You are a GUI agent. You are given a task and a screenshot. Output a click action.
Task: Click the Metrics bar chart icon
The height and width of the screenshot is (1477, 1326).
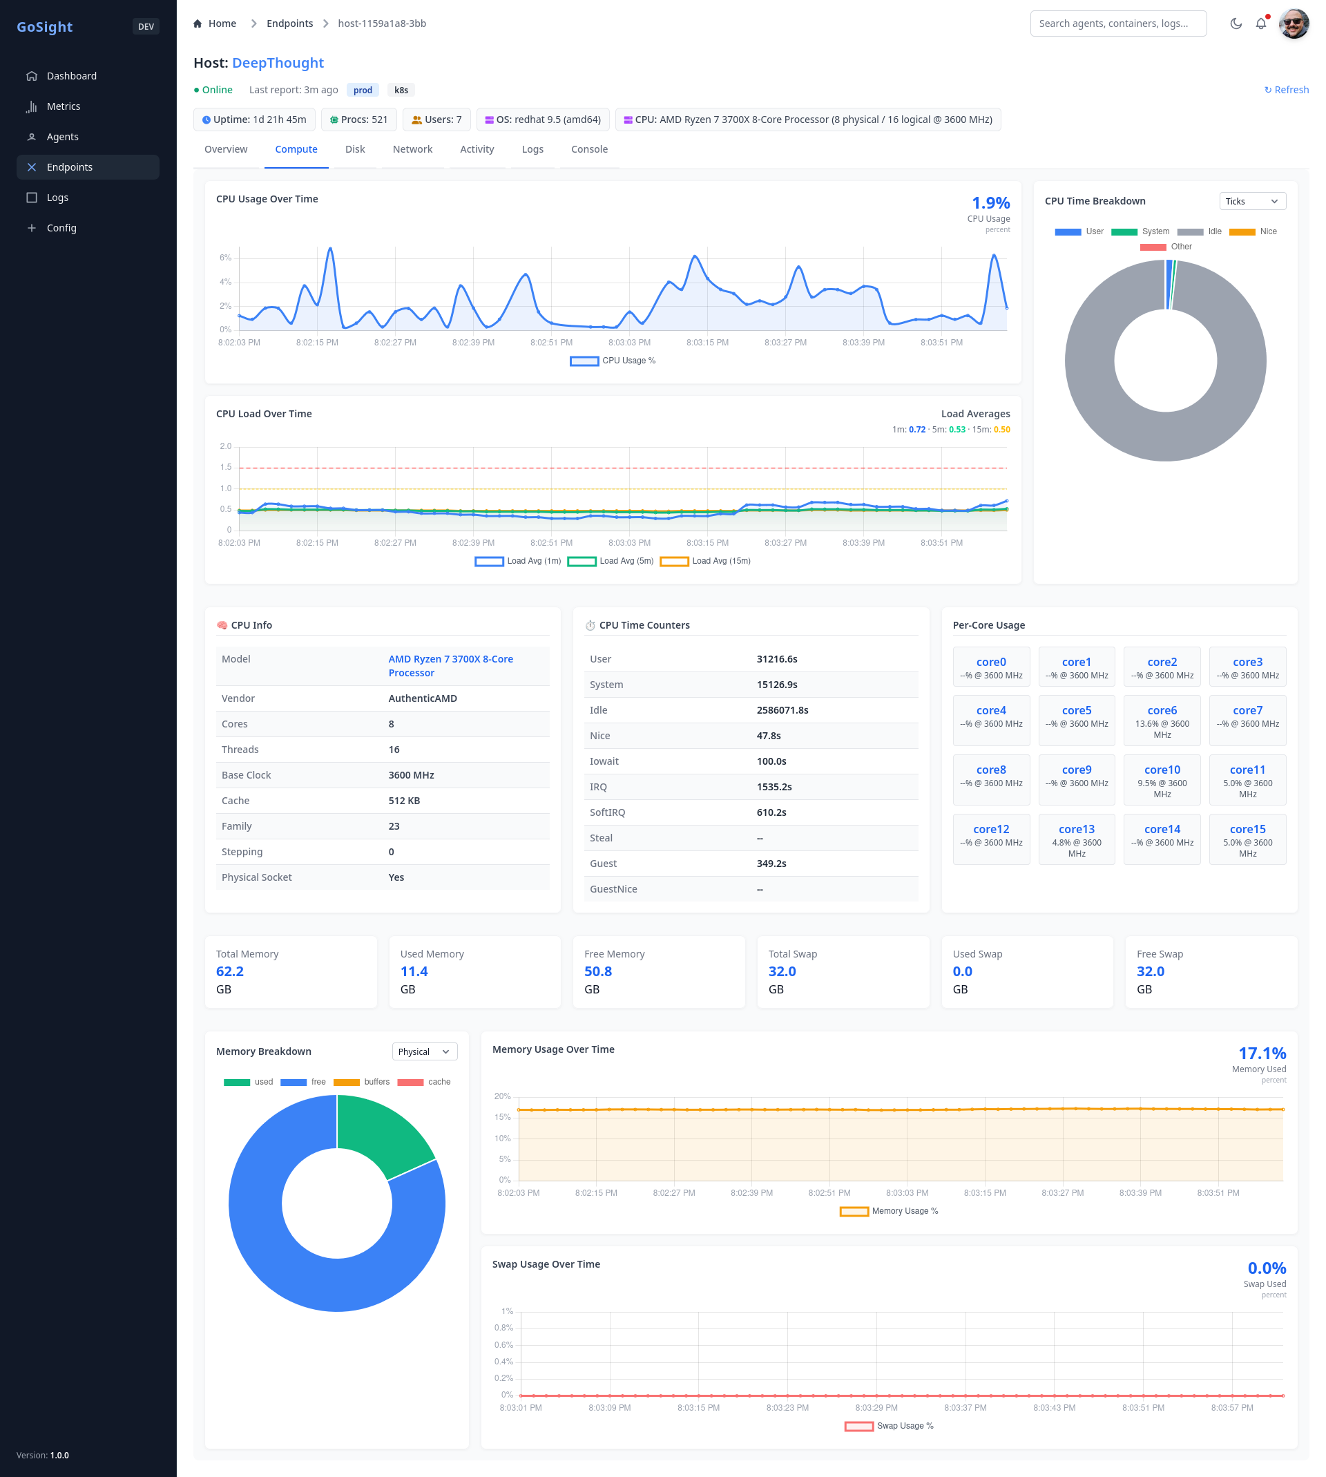click(x=31, y=106)
